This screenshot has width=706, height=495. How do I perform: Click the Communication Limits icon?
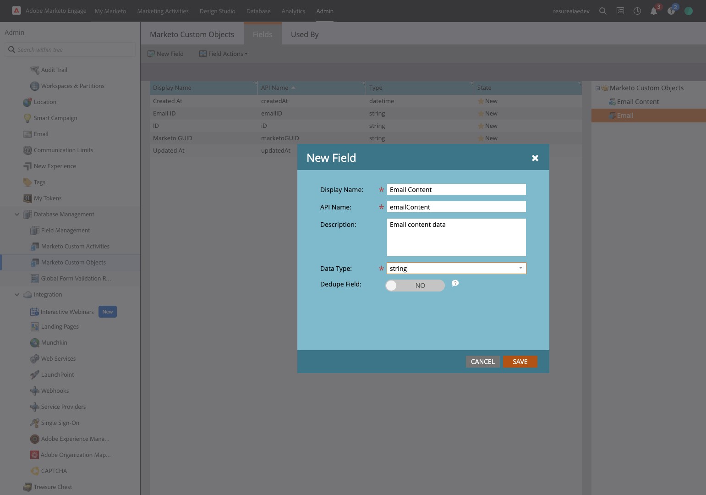[27, 150]
